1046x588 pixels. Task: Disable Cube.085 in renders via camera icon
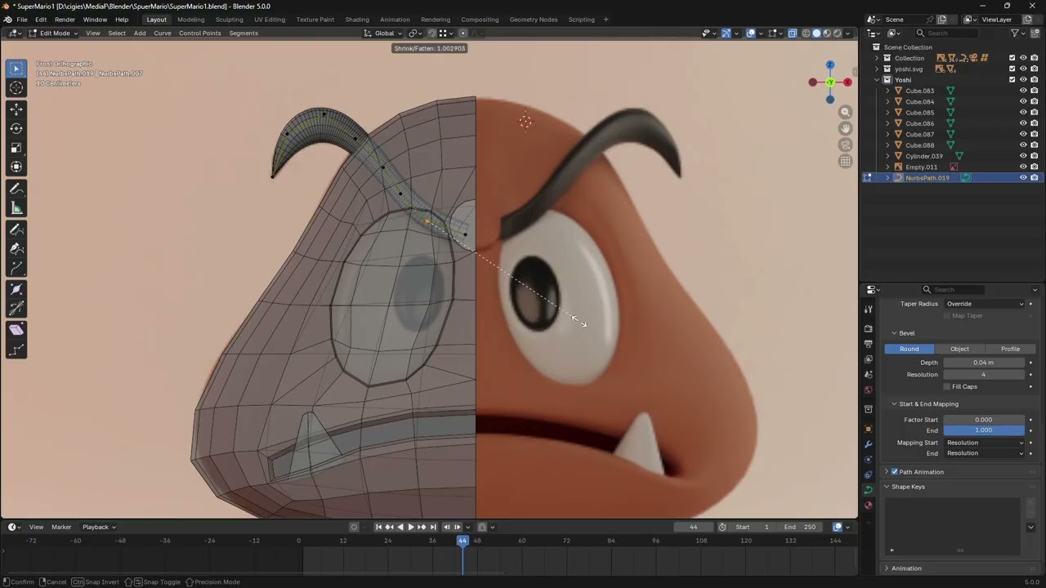tap(1035, 113)
